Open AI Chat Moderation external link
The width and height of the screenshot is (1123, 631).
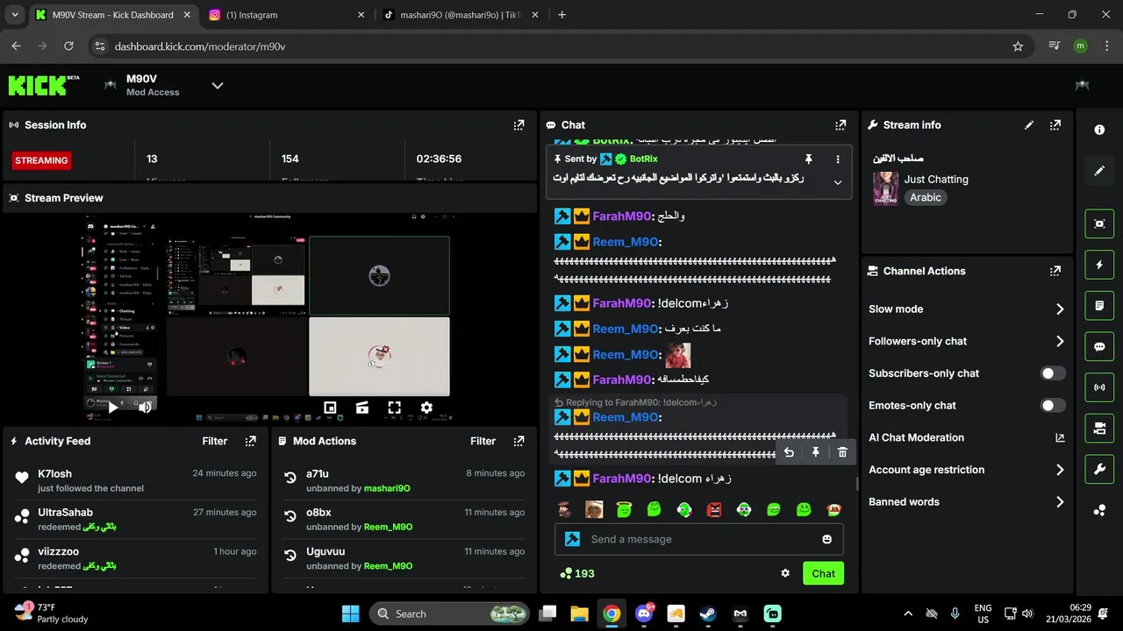click(x=1060, y=438)
